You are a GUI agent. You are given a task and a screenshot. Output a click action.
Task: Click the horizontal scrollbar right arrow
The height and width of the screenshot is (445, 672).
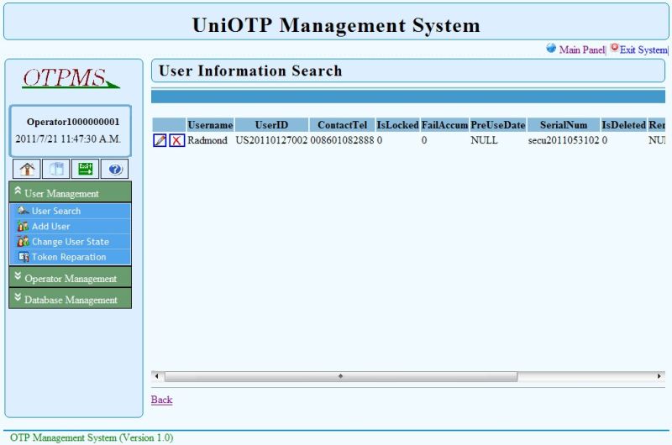click(659, 376)
